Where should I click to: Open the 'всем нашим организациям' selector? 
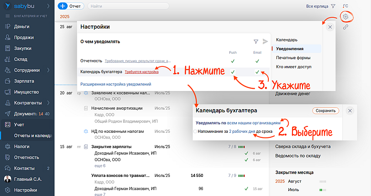tap(257, 123)
